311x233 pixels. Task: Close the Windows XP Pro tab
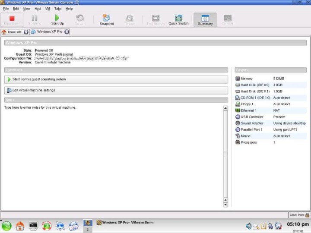pos(67,31)
